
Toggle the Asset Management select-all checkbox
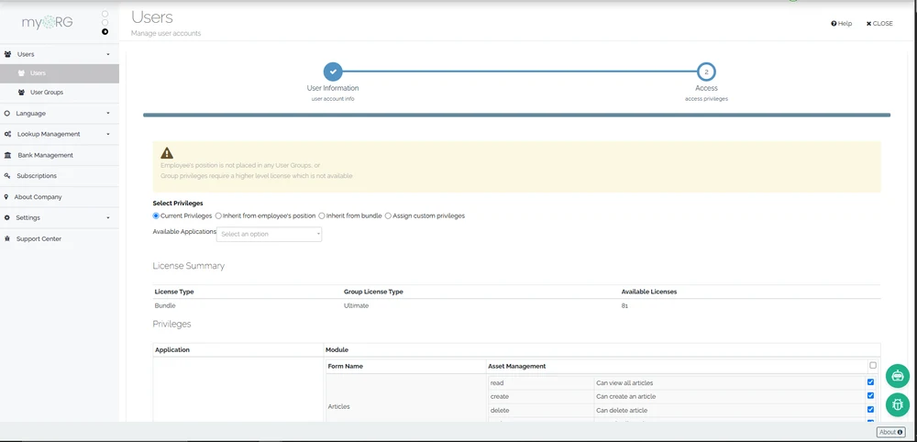(873, 365)
